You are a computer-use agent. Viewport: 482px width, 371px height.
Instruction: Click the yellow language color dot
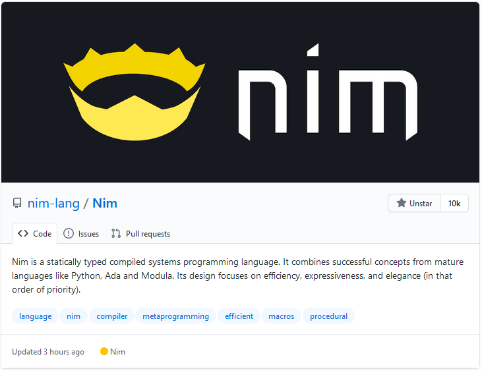[x=104, y=352]
